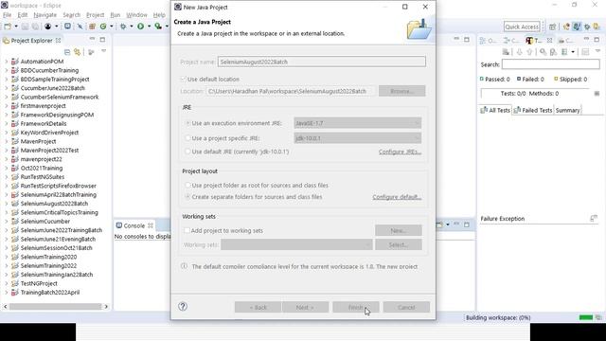Click the Next button in dialog
Image resolution: width=606 pixels, height=341 pixels.
(305, 307)
